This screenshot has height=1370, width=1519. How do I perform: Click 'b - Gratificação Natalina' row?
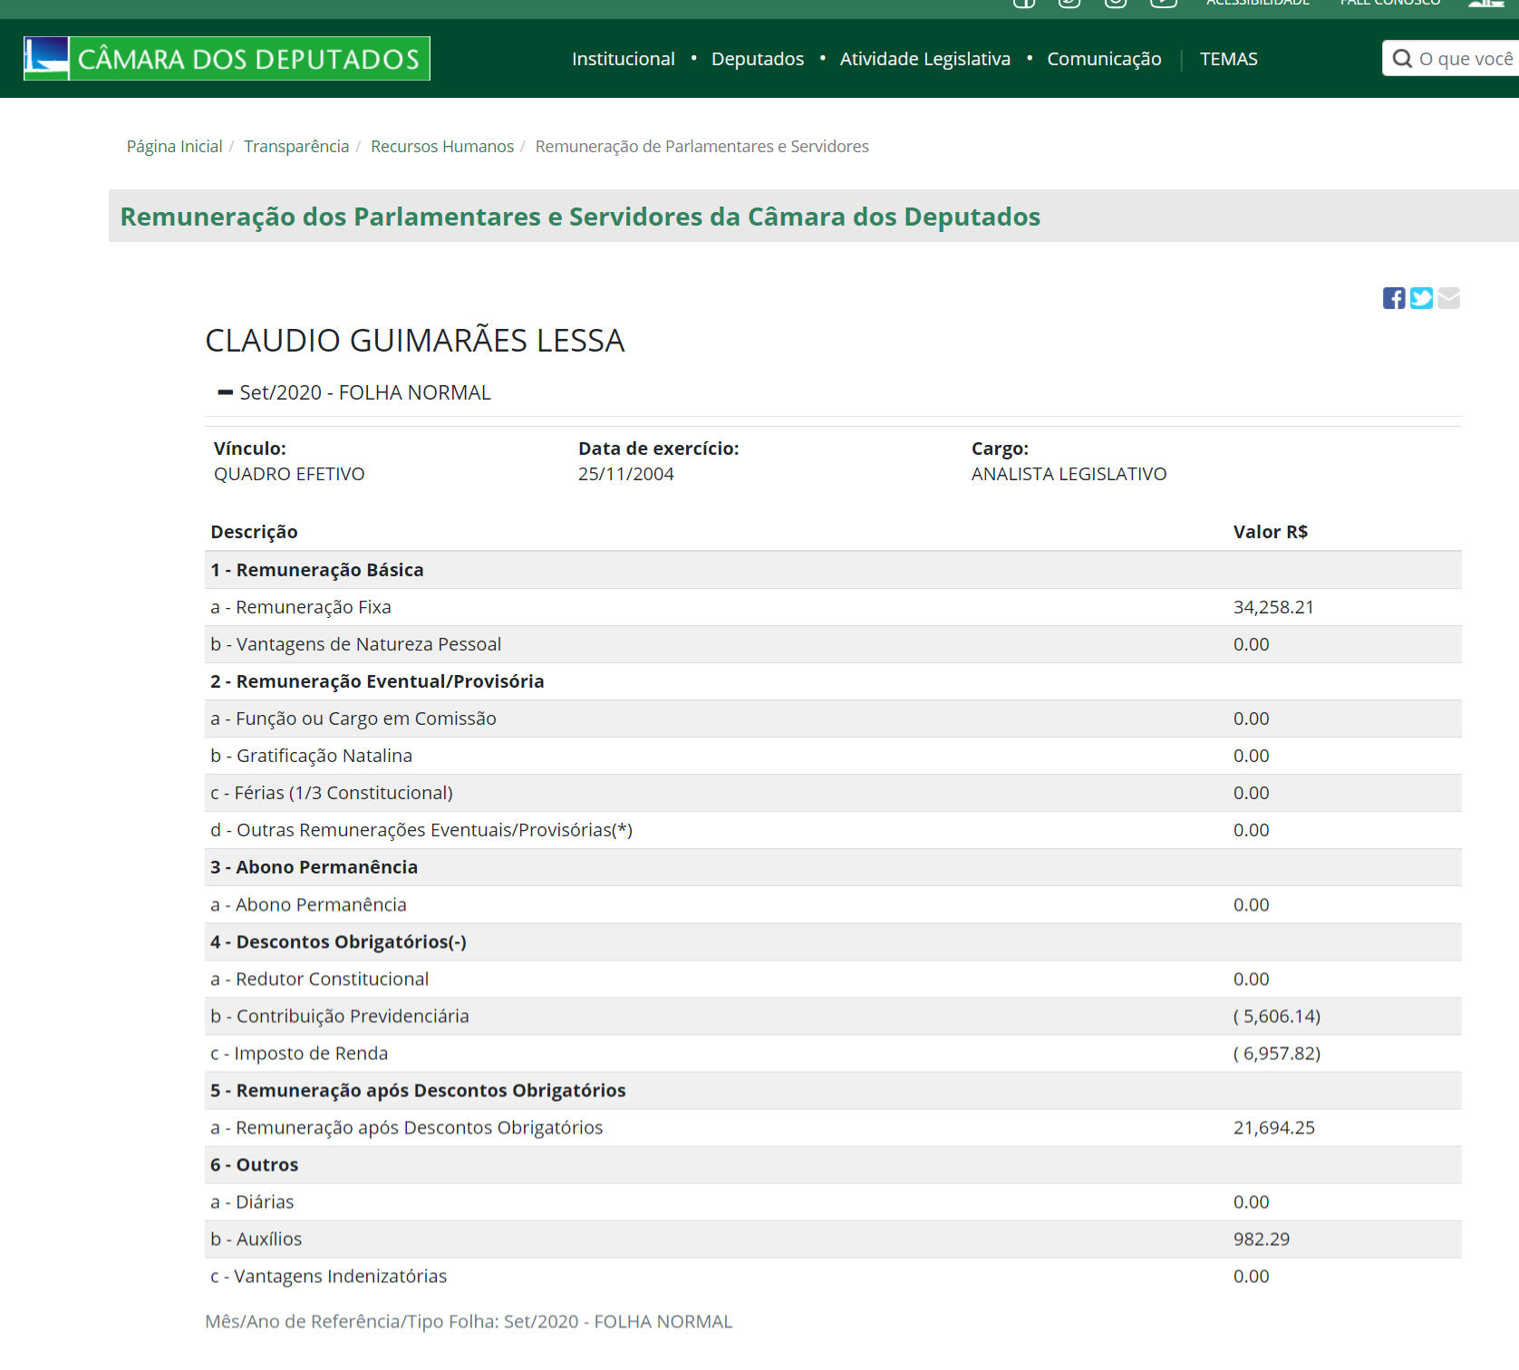tap(833, 756)
